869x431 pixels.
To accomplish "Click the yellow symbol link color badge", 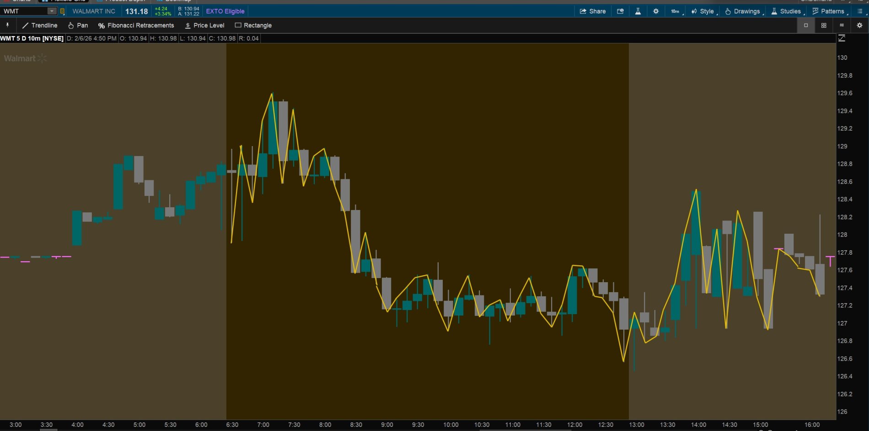I will point(62,11).
